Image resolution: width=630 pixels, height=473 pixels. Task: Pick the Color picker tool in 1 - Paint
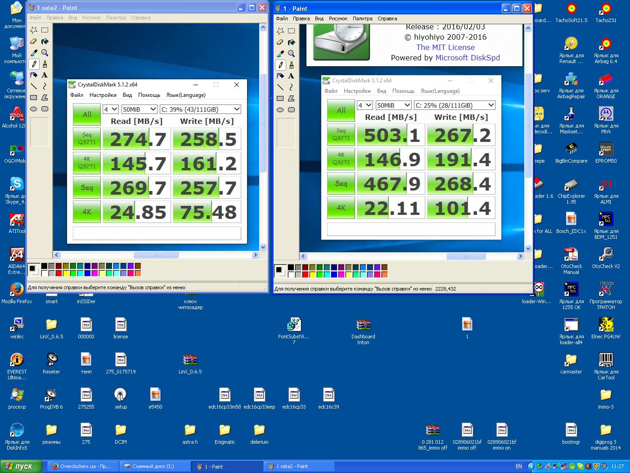click(x=280, y=54)
